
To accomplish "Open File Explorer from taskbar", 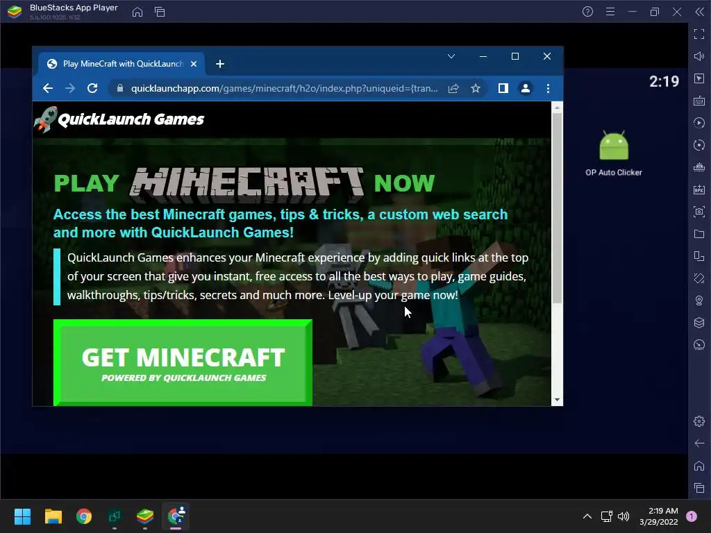I will [x=53, y=516].
